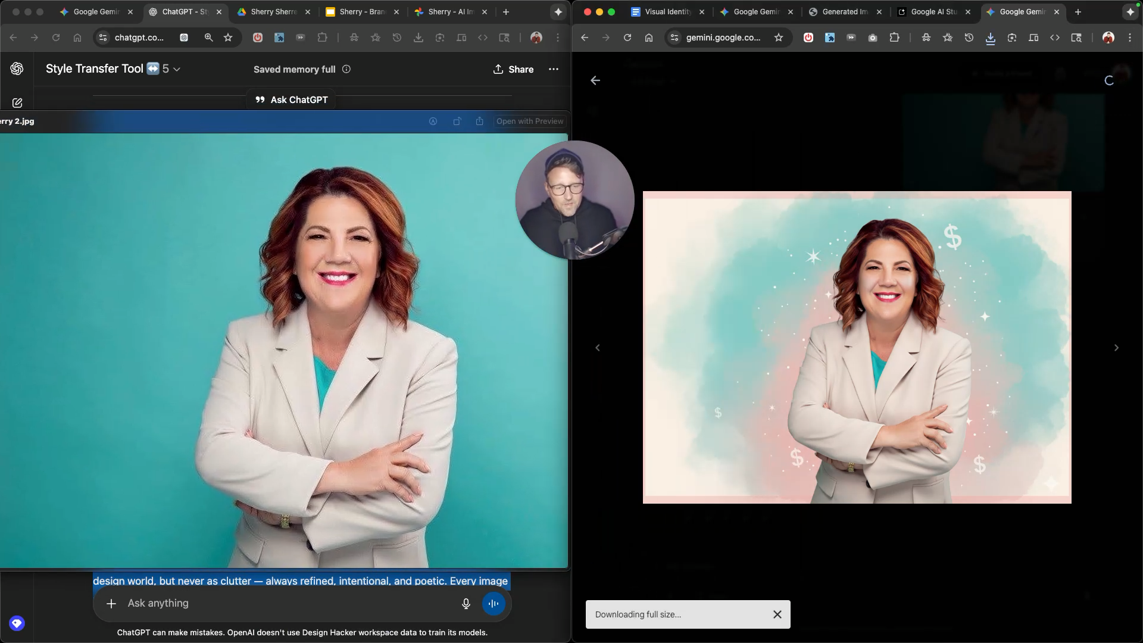Click the ChatGPT logo icon in sidebar
The image size is (1143, 643).
(x=17, y=69)
